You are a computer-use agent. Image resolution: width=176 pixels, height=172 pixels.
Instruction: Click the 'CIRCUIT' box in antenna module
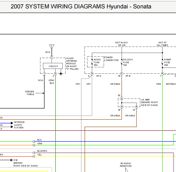coord(53,66)
